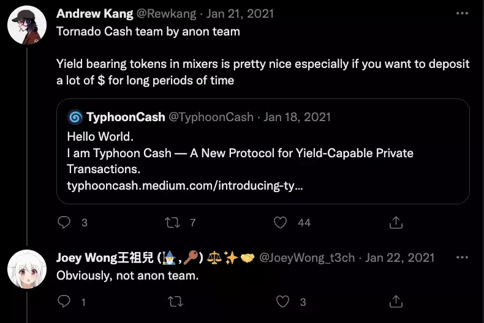Image resolution: width=484 pixels, height=323 pixels.
Task: Open Joey Wong's profile avatar
Action: click(x=27, y=269)
